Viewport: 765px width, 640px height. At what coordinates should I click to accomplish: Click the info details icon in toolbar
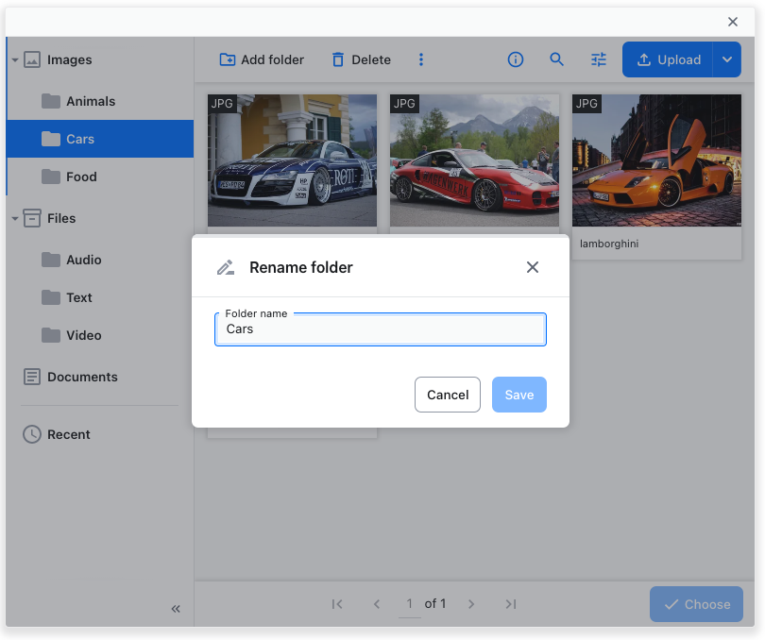pyautogui.click(x=516, y=59)
